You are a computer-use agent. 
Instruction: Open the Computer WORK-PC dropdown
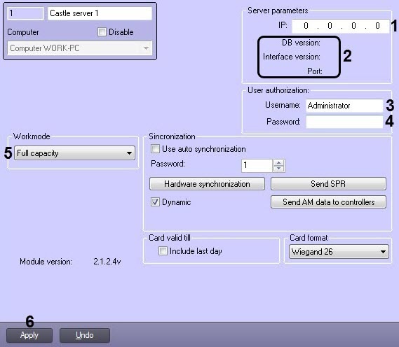point(80,48)
